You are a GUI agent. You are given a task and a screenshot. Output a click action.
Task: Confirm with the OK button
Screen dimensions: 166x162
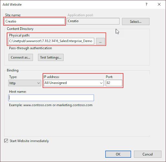coord(118,154)
